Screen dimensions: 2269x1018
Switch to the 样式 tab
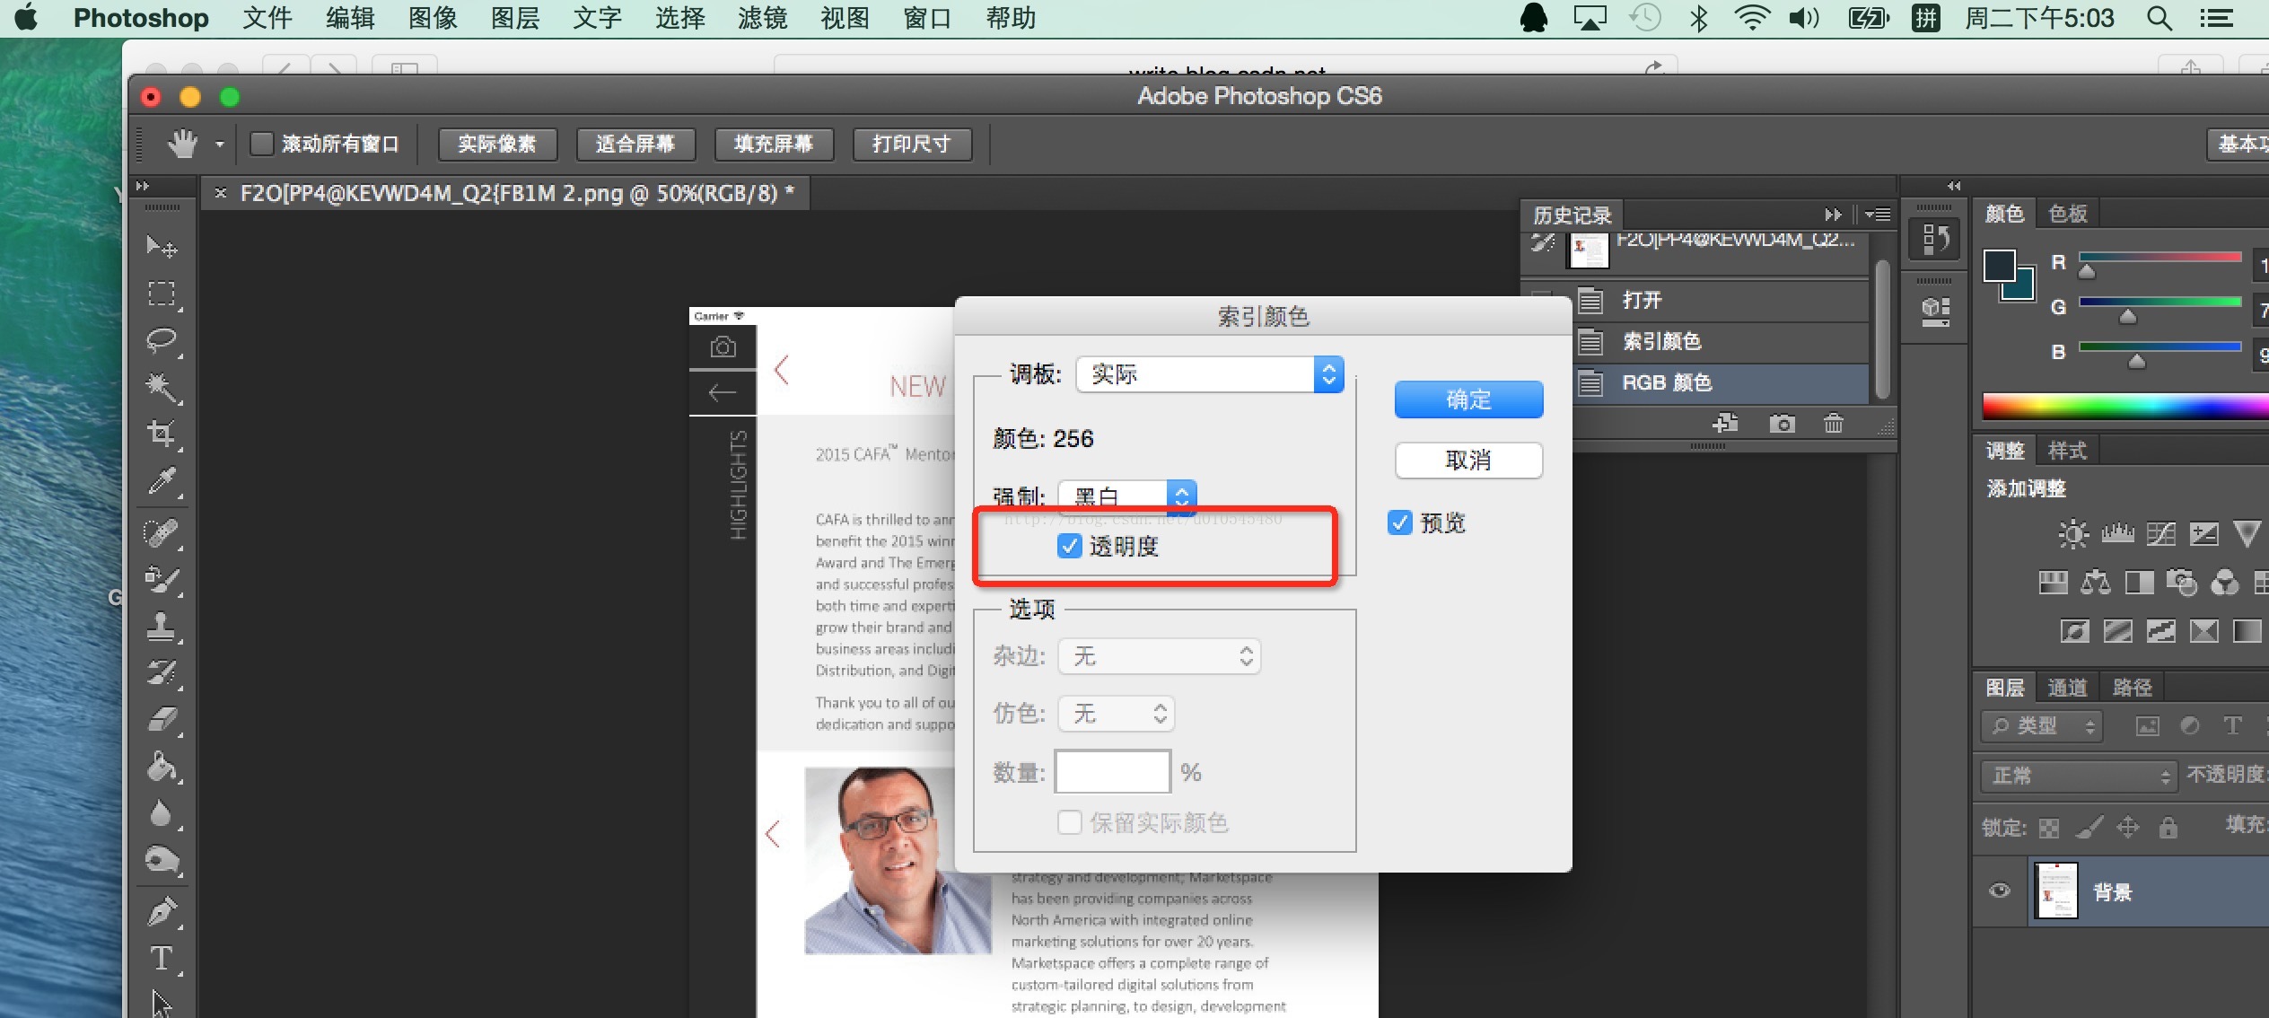click(x=2068, y=451)
